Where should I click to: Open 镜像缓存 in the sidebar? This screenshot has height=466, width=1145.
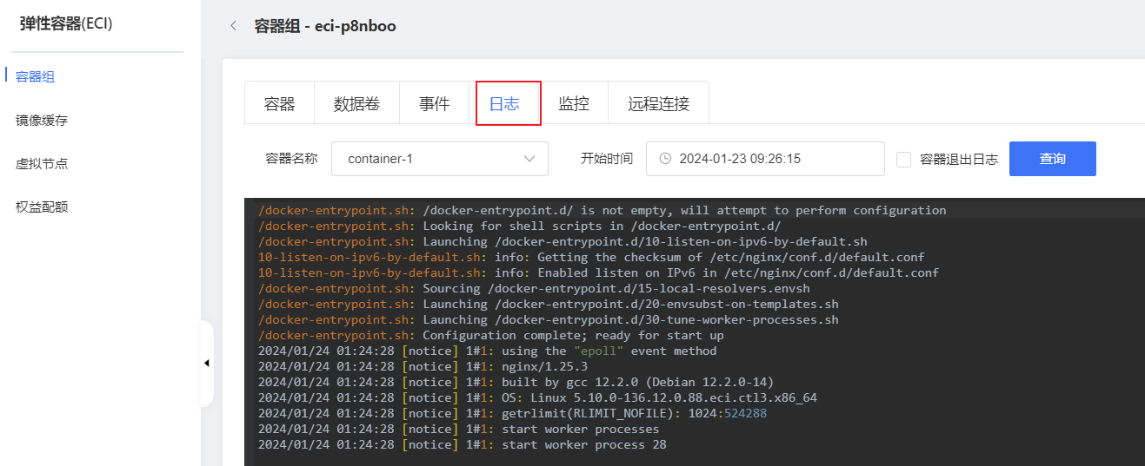42,121
